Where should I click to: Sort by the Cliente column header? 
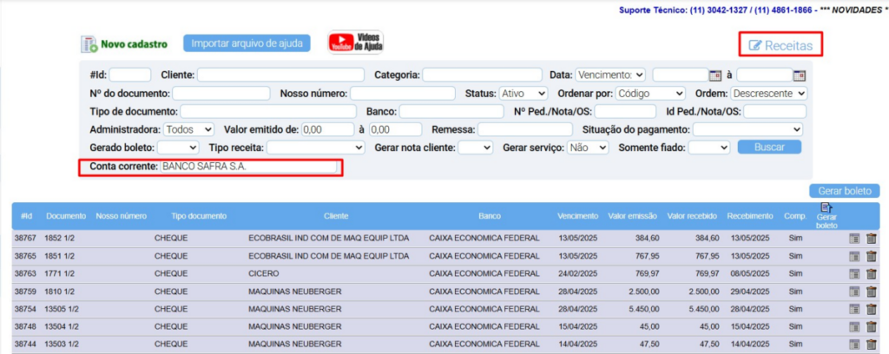point(336,216)
